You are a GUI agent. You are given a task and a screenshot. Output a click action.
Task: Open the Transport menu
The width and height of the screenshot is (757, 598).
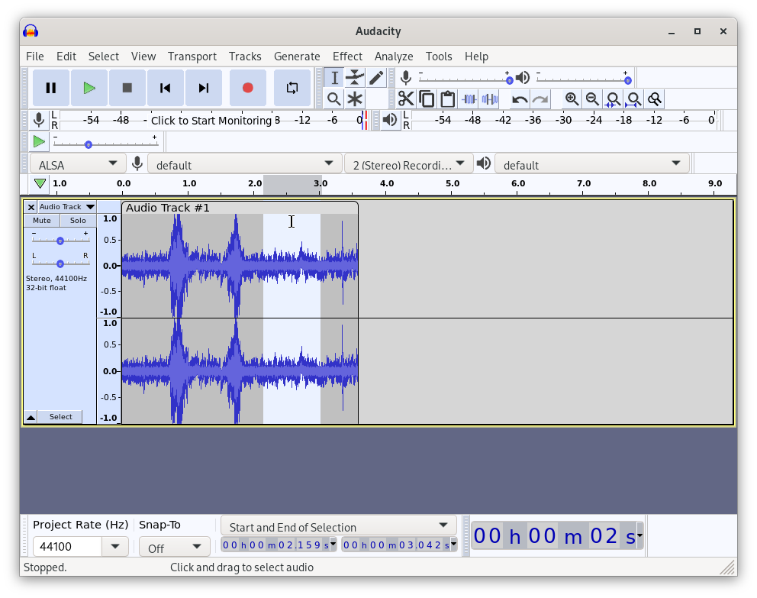[x=192, y=56]
